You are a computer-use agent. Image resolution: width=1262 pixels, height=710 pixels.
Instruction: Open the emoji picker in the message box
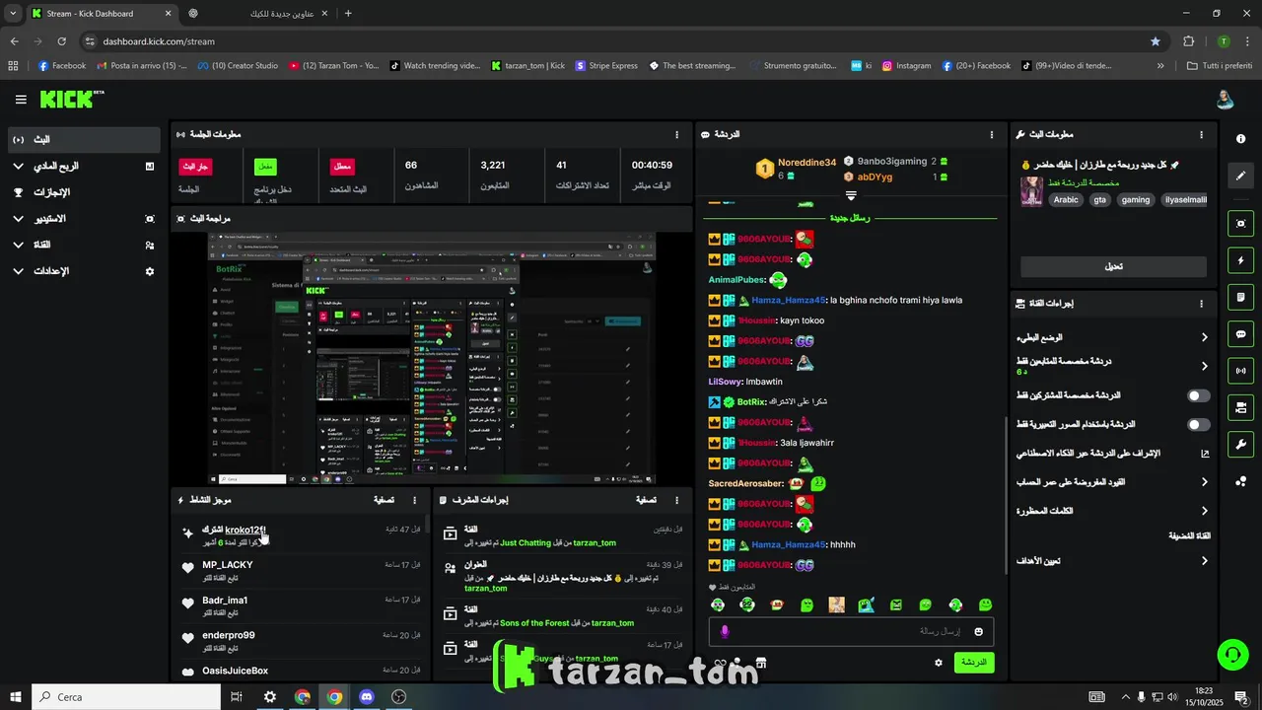pyautogui.click(x=979, y=632)
